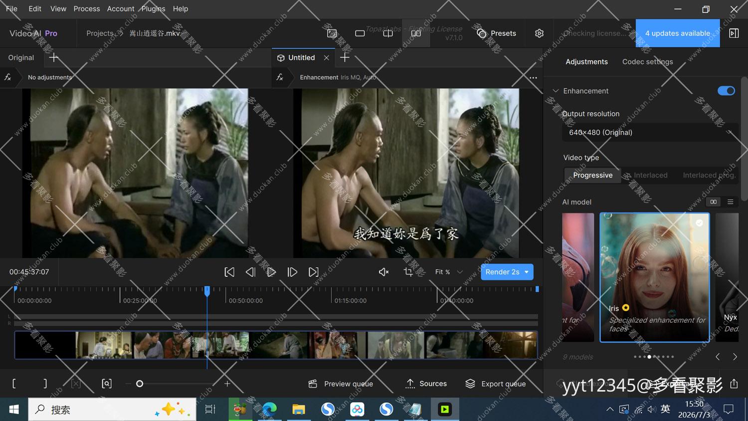Screen dimensions: 748x421
Task: Select Interlaced prog. video type
Action: point(709,175)
